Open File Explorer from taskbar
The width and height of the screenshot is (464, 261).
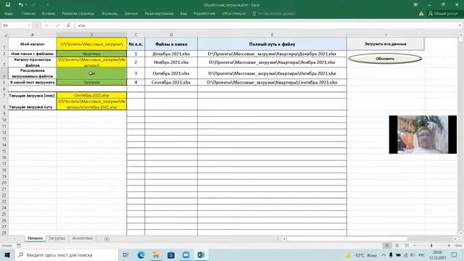156,254
